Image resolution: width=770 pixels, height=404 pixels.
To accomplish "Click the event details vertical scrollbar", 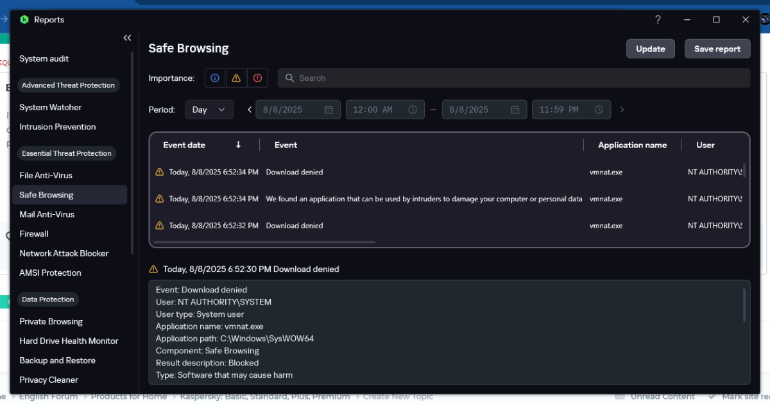I will point(744,305).
